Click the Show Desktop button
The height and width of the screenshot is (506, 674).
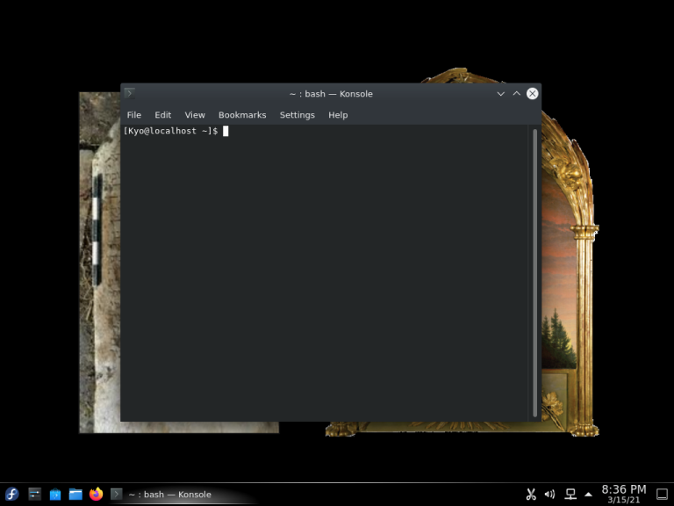point(662,495)
